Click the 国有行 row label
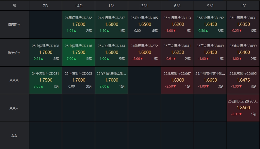This screenshot has width=260, height=149. [x=14, y=24]
